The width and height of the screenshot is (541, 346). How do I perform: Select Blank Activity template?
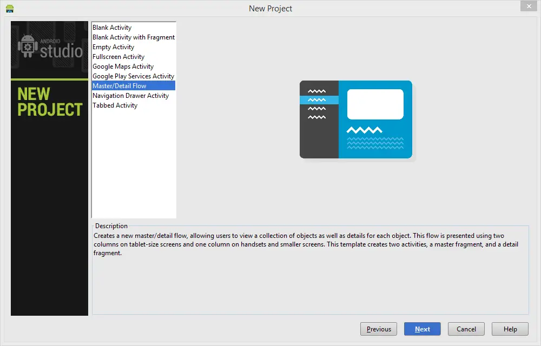pyautogui.click(x=112, y=28)
